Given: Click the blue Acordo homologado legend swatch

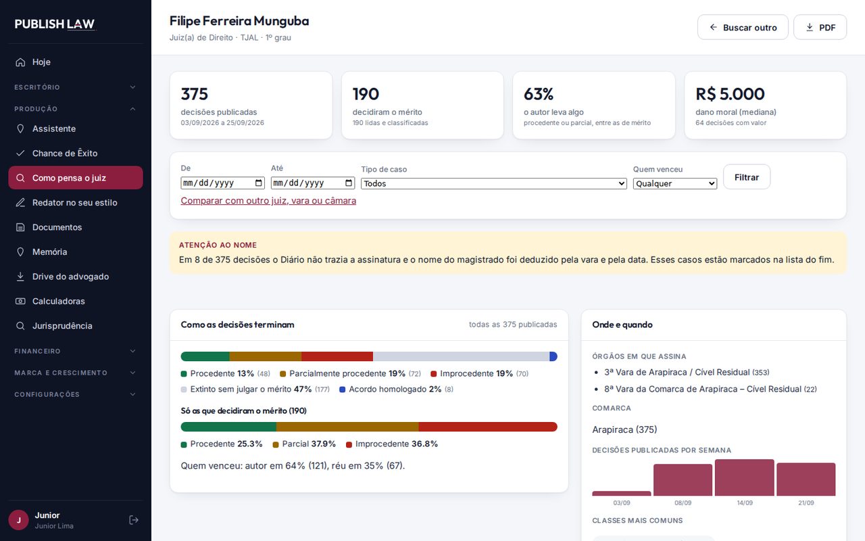Looking at the screenshot, I should pos(342,390).
